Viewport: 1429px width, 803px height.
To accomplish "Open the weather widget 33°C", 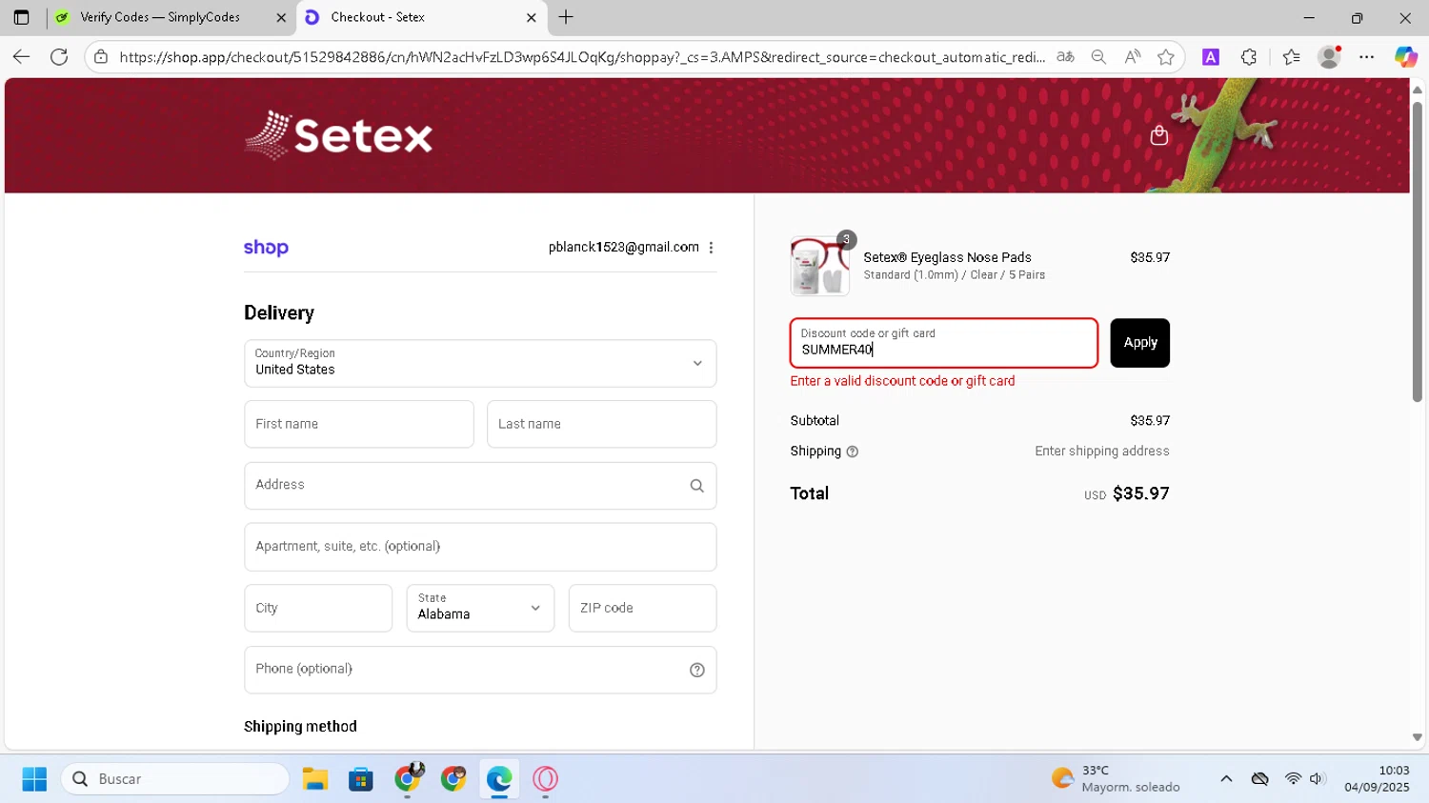I will pos(1115,779).
